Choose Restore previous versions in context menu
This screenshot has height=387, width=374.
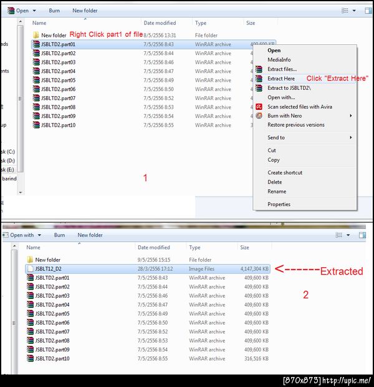point(296,125)
